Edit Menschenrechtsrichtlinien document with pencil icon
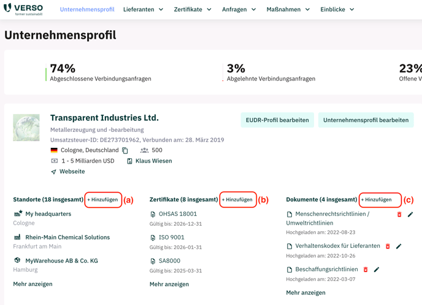 pyautogui.click(x=410, y=214)
